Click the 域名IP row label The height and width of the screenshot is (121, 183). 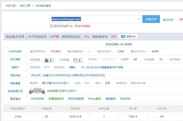point(15,67)
